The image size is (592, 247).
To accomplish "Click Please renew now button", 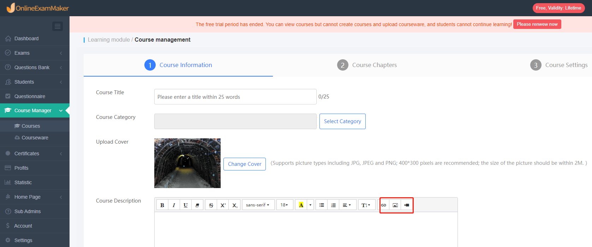I will (x=537, y=24).
